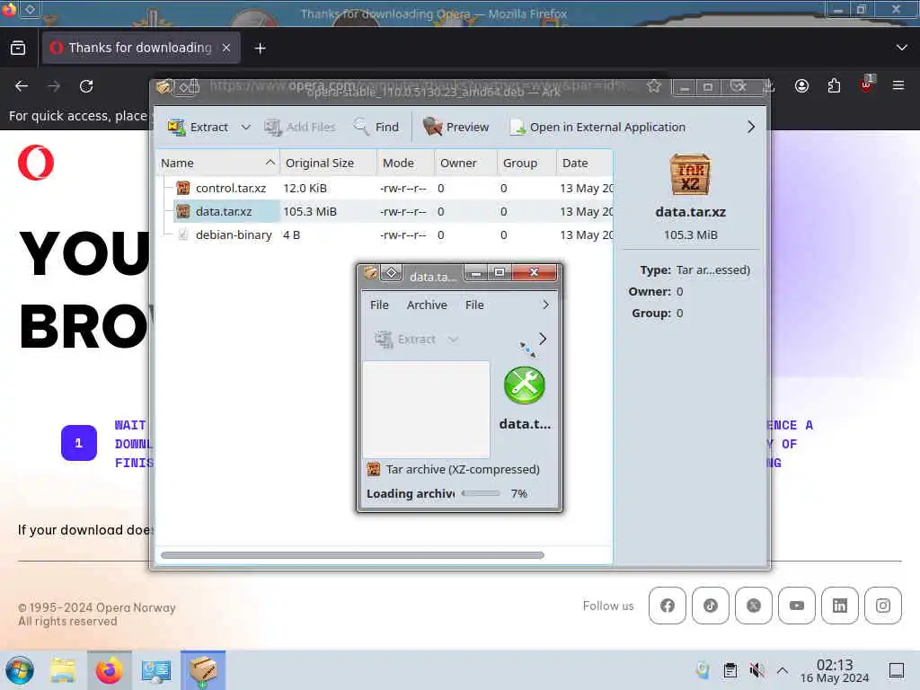Expand Ark toolbar overflow chevron

click(751, 127)
